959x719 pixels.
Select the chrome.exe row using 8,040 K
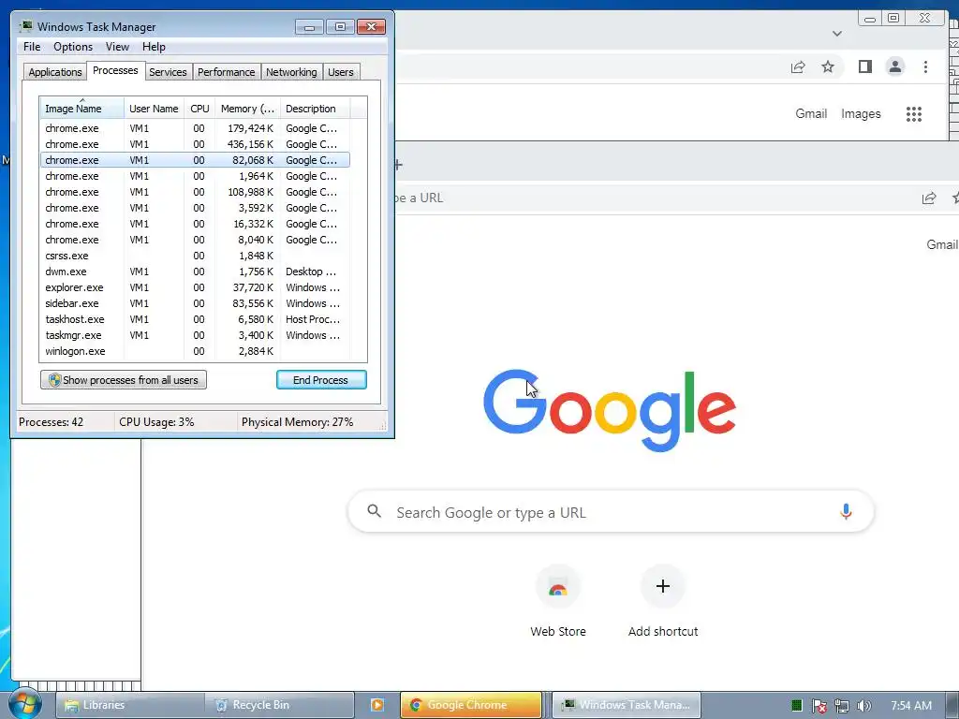(195, 240)
